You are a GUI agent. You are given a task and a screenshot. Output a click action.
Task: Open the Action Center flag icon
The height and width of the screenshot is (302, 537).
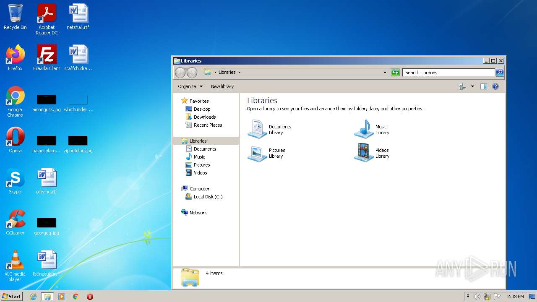[x=497, y=297]
